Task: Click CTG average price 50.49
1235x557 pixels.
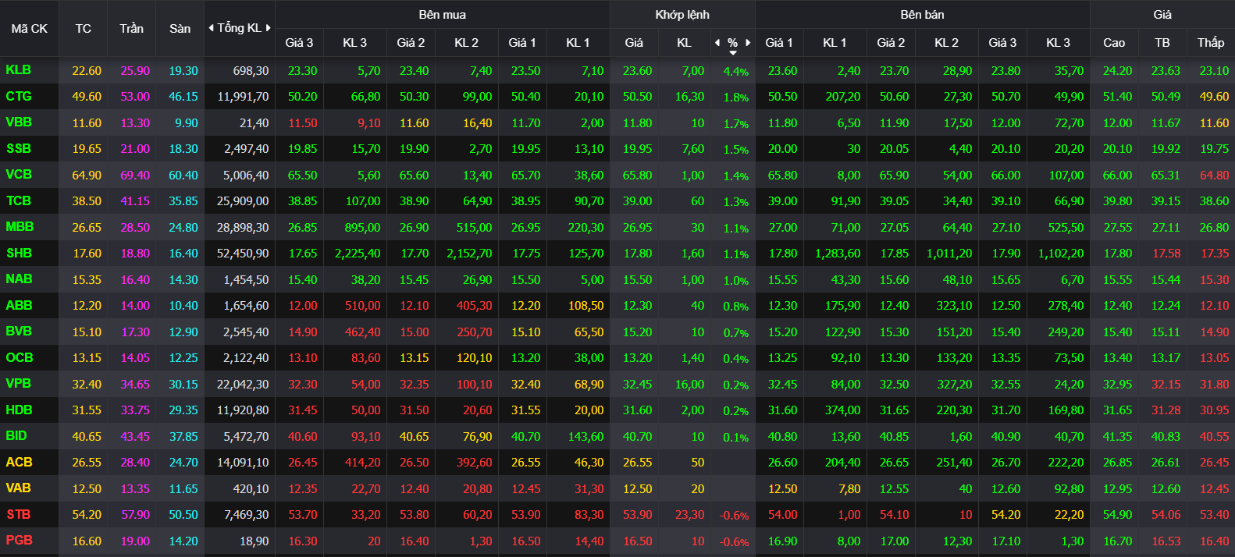Action: pyautogui.click(x=1166, y=97)
